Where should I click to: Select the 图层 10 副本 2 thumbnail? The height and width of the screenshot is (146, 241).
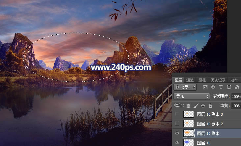pyautogui.click(x=188, y=124)
